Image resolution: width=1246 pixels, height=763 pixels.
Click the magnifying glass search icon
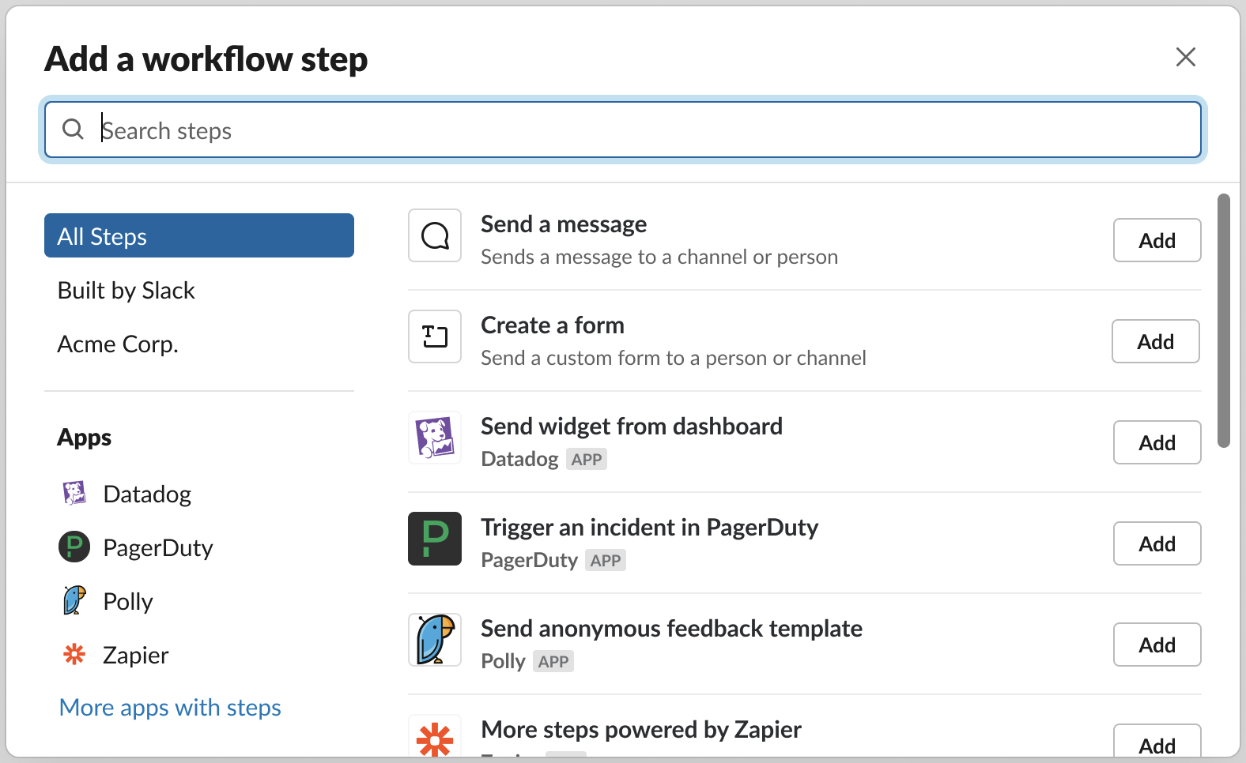tap(73, 130)
